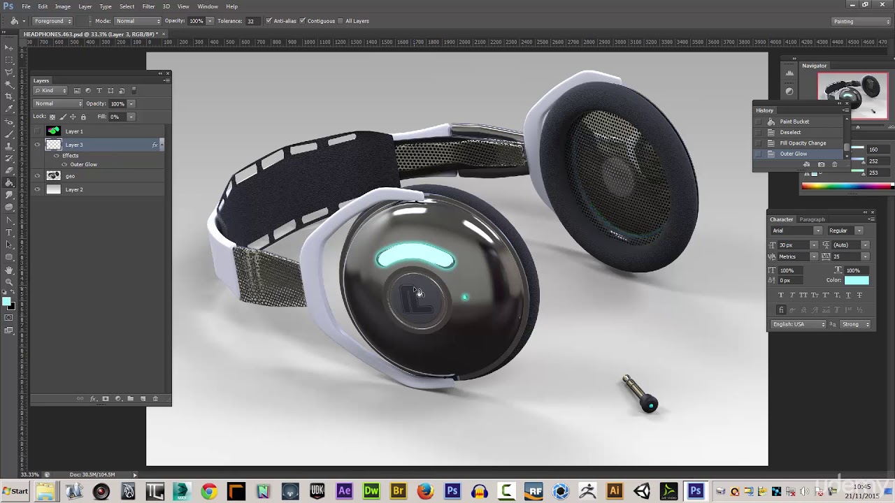895x503 pixels.
Task: Create new snapshot in History panel
Action: pos(821,164)
